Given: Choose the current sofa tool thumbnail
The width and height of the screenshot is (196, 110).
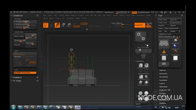Looking at the screenshot, I should (x=164, y=44).
